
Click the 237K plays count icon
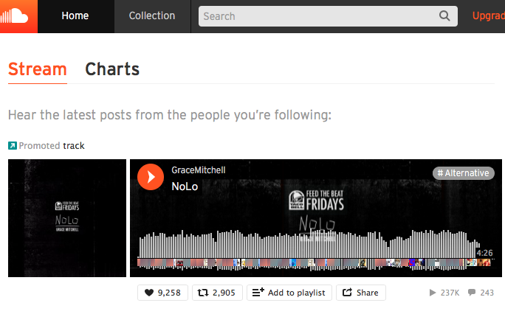pyautogui.click(x=433, y=293)
